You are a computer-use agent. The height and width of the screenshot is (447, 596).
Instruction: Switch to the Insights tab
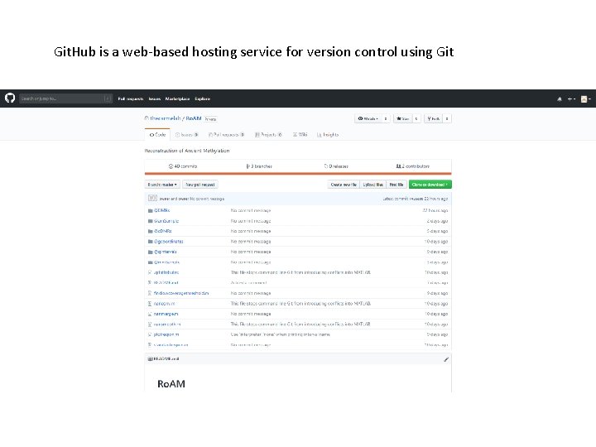tap(328, 135)
